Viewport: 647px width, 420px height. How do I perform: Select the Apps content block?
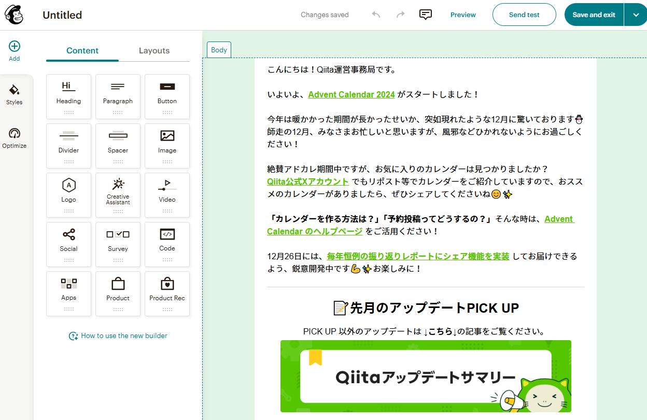[x=68, y=293]
